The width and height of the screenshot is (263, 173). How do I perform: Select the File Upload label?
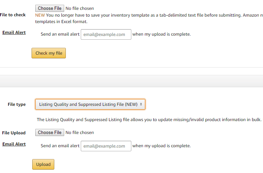click(14, 133)
